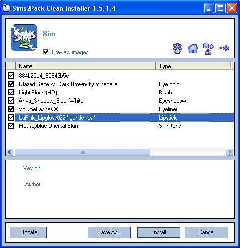This screenshot has width=240, height=248.
Task: Click the Update button
Action: click(28, 232)
